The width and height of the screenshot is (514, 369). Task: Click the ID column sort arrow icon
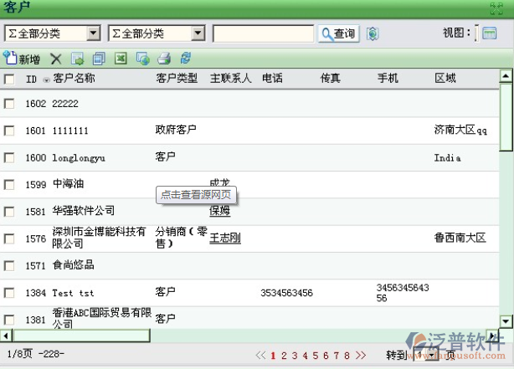tap(47, 79)
